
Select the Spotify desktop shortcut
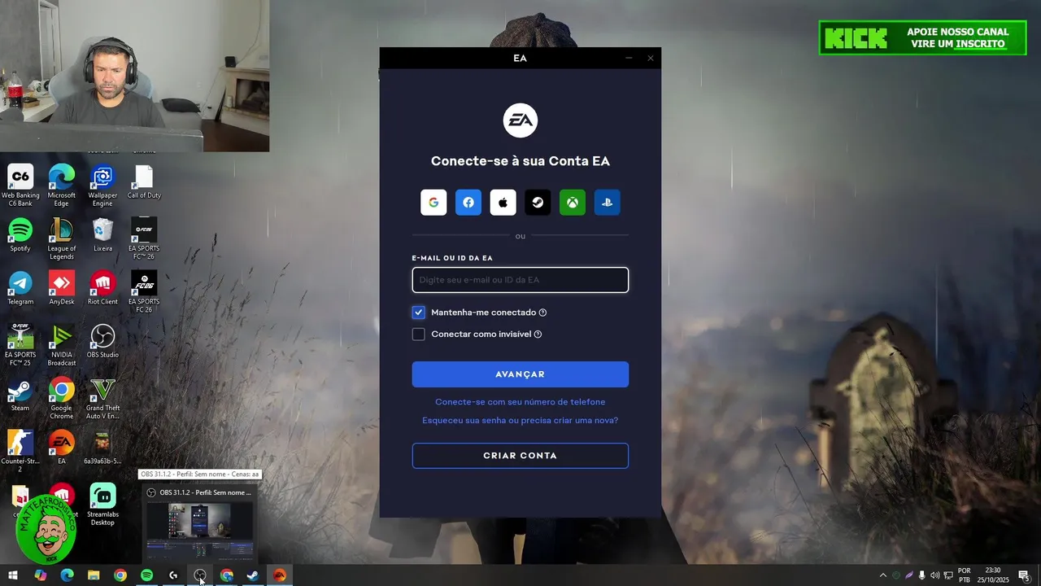click(20, 235)
